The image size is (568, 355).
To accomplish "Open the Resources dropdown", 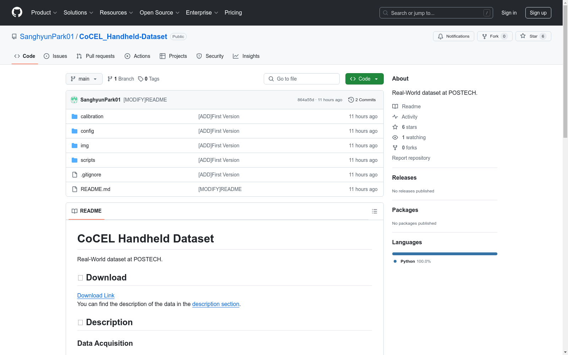I will tap(116, 13).
